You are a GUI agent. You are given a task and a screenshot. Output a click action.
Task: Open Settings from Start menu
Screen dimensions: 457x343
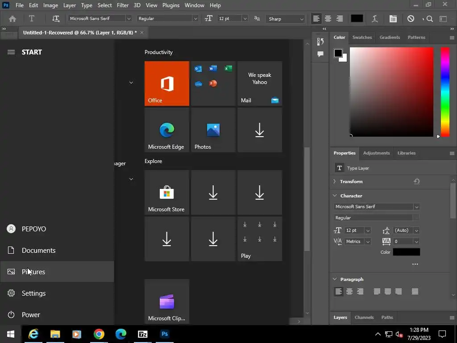coord(57,293)
